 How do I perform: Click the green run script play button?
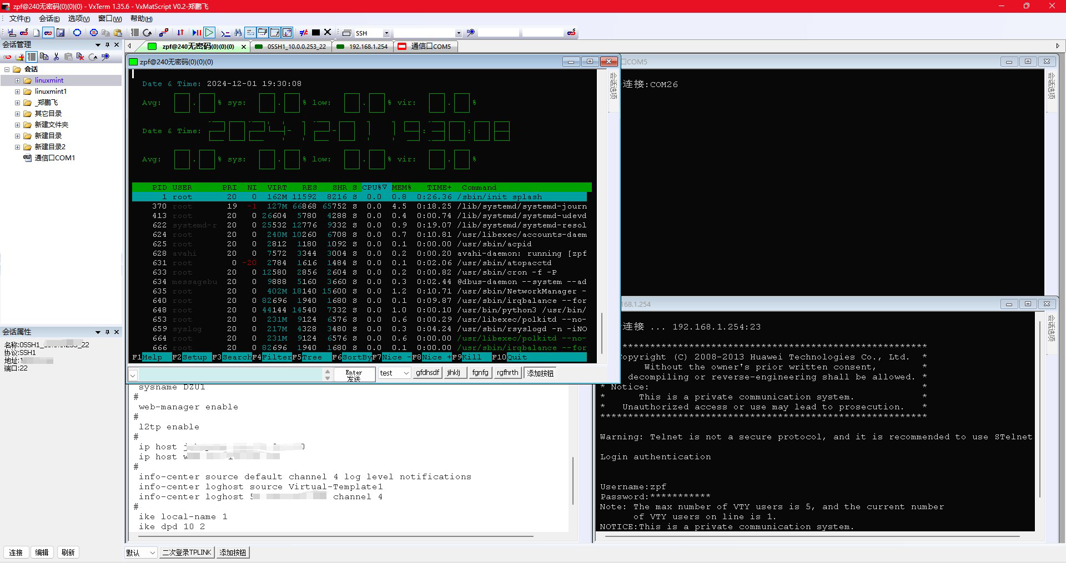[x=209, y=33]
